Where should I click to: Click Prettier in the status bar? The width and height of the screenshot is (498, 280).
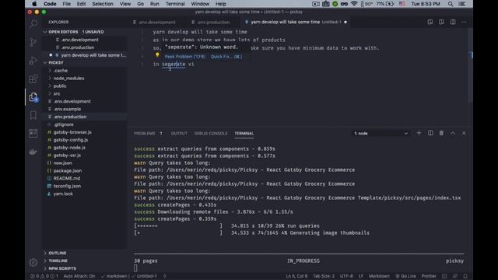pyautogui.click(x=429, y=276)
